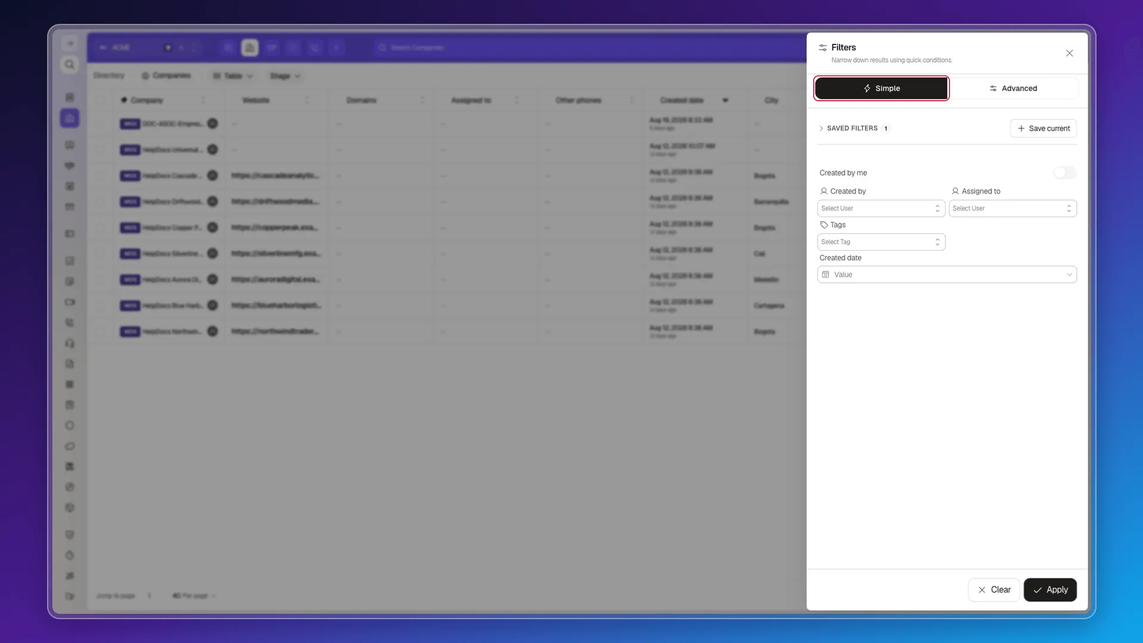Click the Filters sliders icon in the header
Image resolution: width=1143 pixels, height=643 pixels.
pyautogui.click(x=823, y=48)
